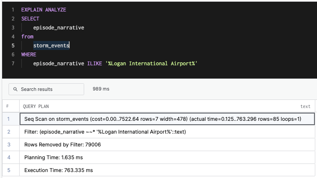Select the Rows Removed by Filter row
Image resolution: width=317 pixels, height=178 pixels.
[167, 144]
